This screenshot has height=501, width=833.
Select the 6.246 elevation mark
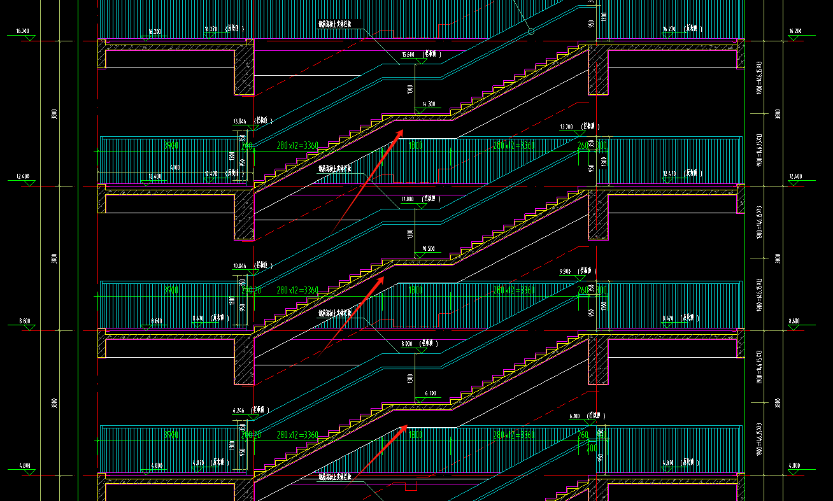pos(239,411)
